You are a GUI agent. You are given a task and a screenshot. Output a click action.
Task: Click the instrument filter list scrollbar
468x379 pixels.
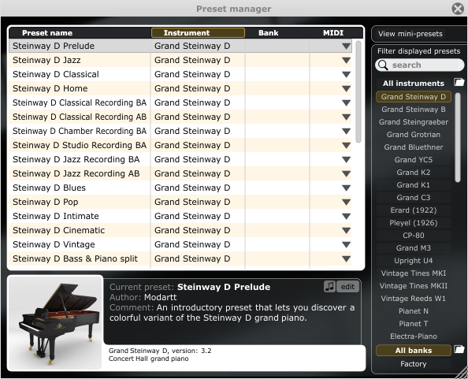(x=458, y=137)
